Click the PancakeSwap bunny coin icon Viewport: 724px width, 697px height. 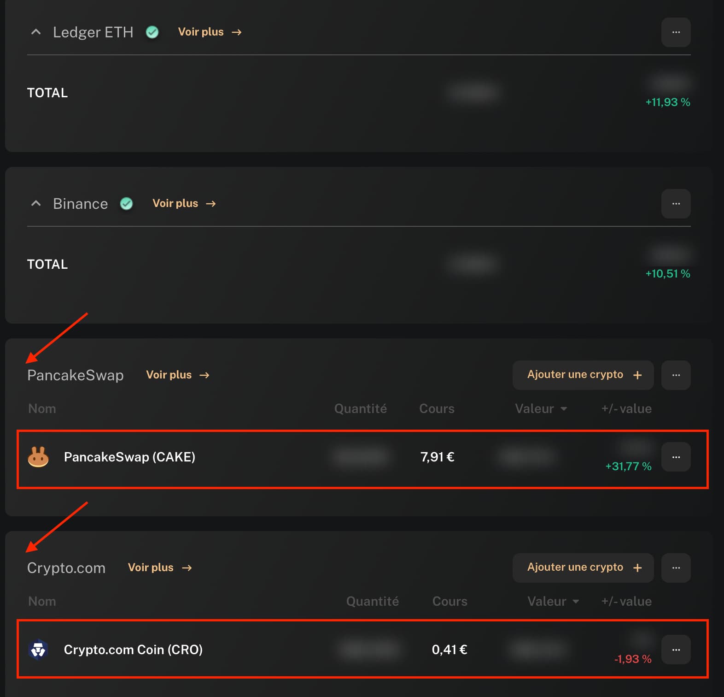click(38, 457)
